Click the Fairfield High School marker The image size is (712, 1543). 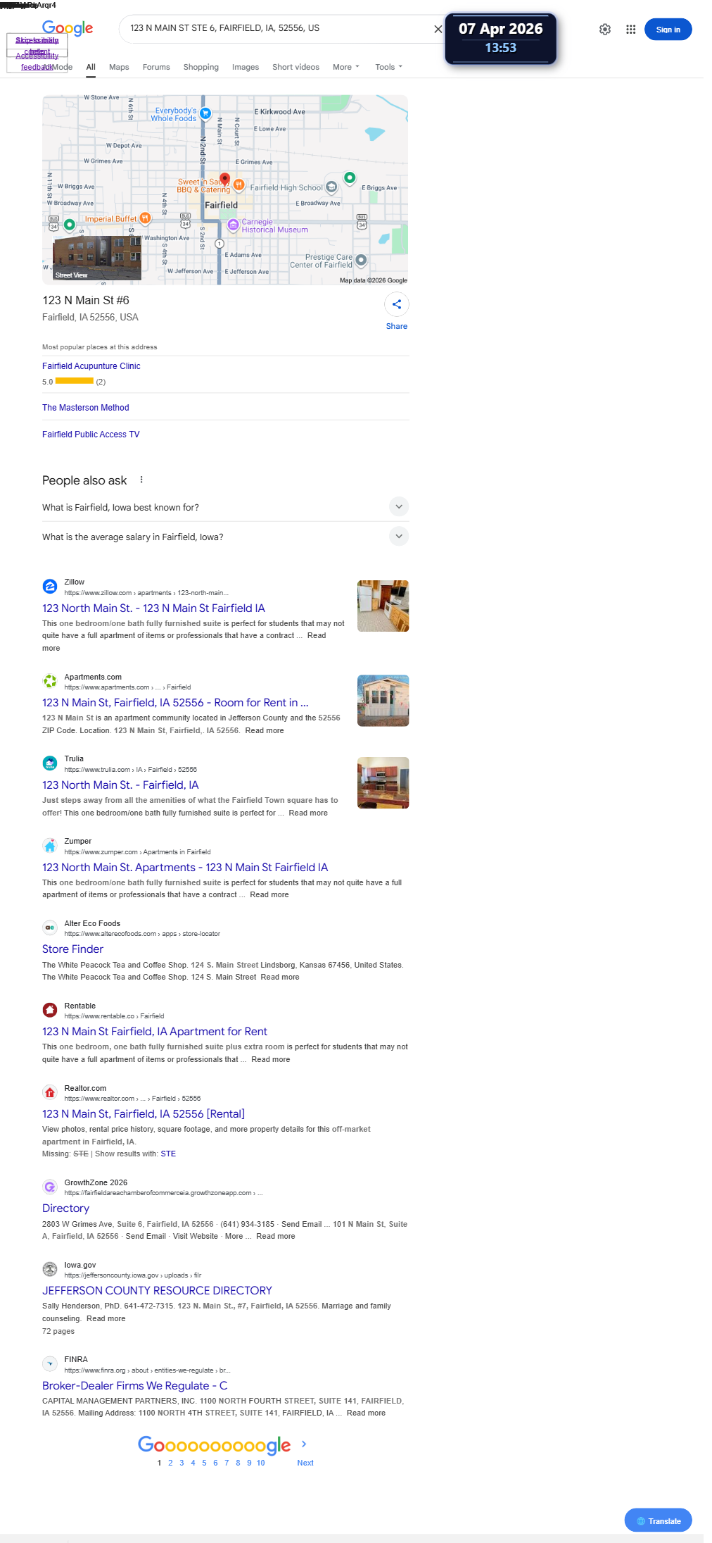pos(331,187)
